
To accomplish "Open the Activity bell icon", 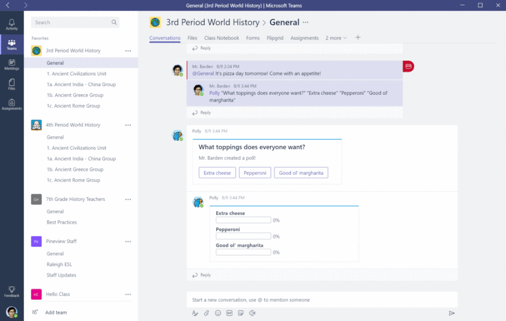I will pos(12,24).
